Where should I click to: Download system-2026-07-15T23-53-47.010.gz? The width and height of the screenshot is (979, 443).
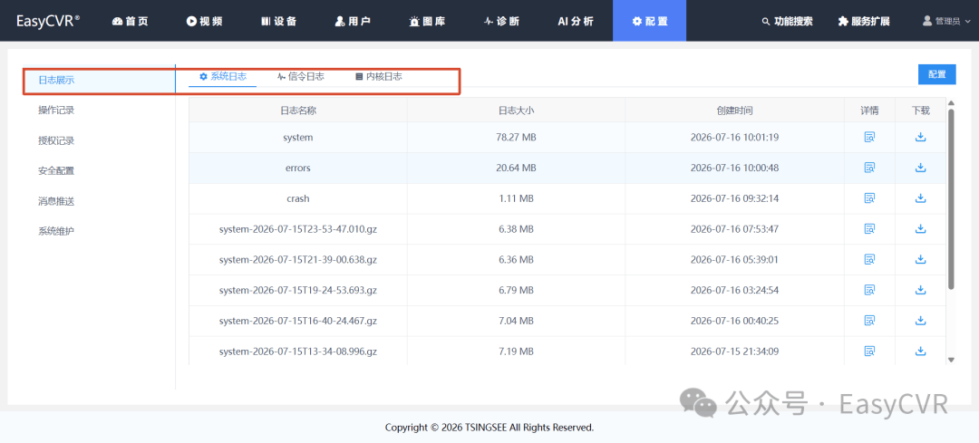[920, 229]
